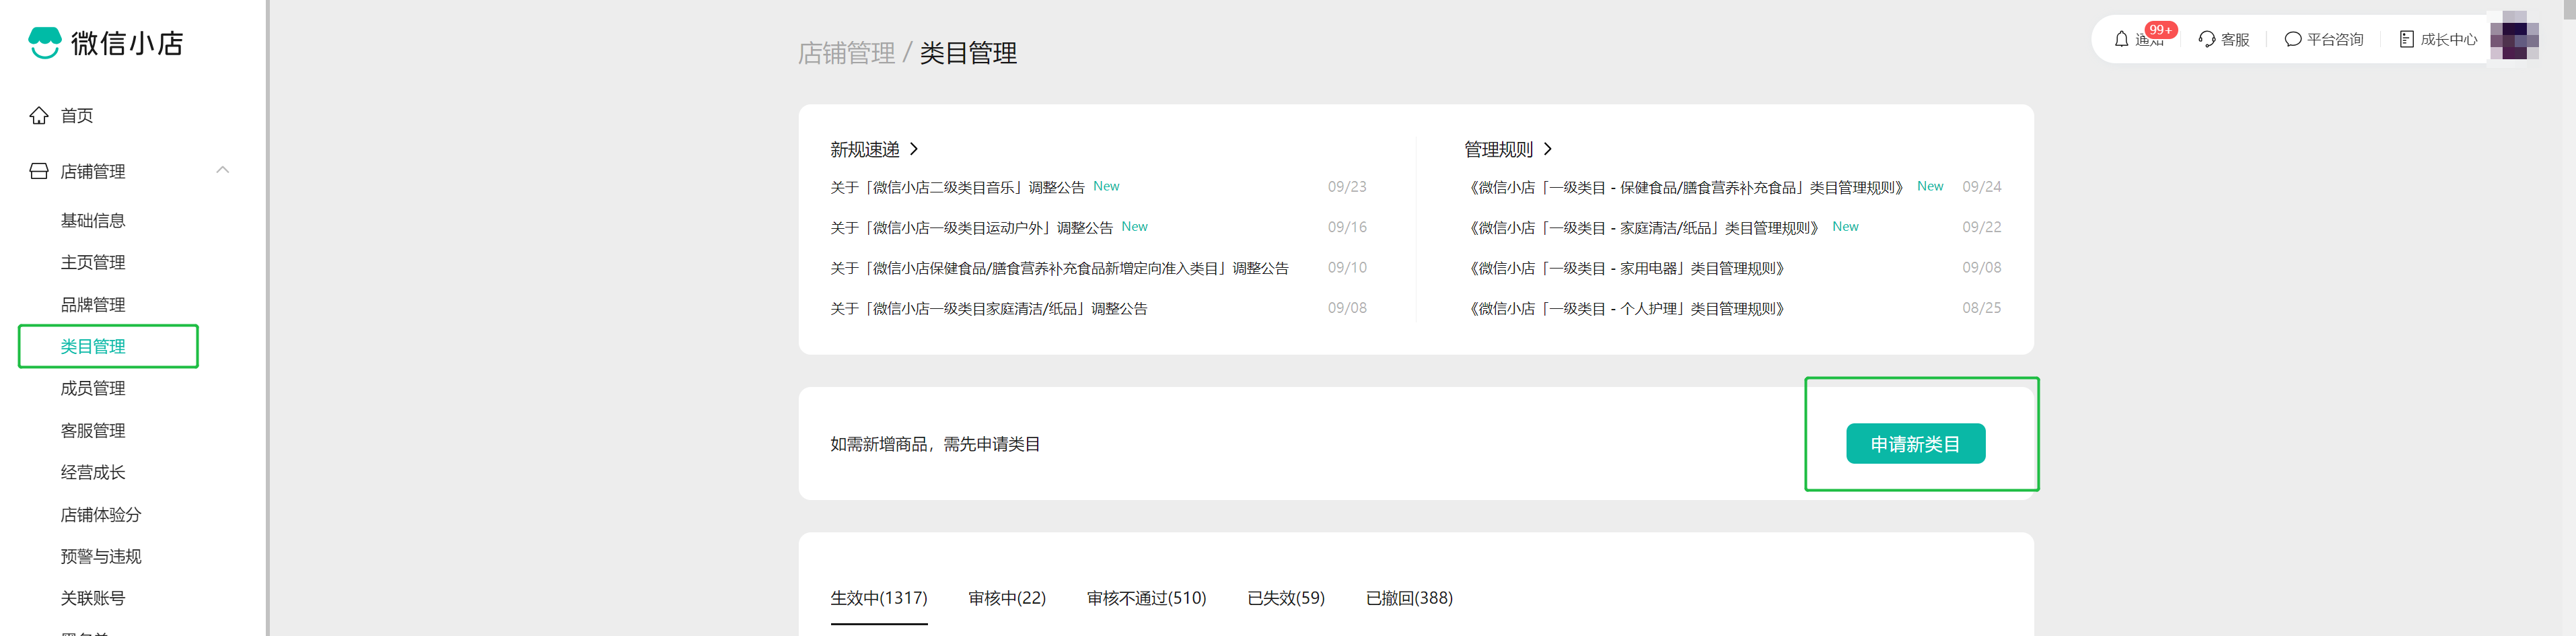
Task: Open the 二级类目音乐 调整公告 link
Action: (957, 187)
